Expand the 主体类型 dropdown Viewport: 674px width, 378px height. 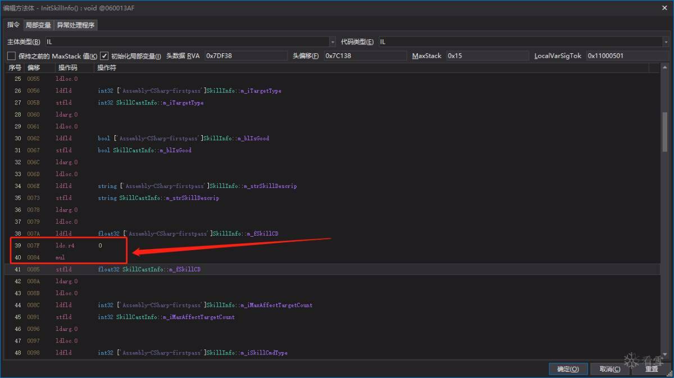pos(332,42)
